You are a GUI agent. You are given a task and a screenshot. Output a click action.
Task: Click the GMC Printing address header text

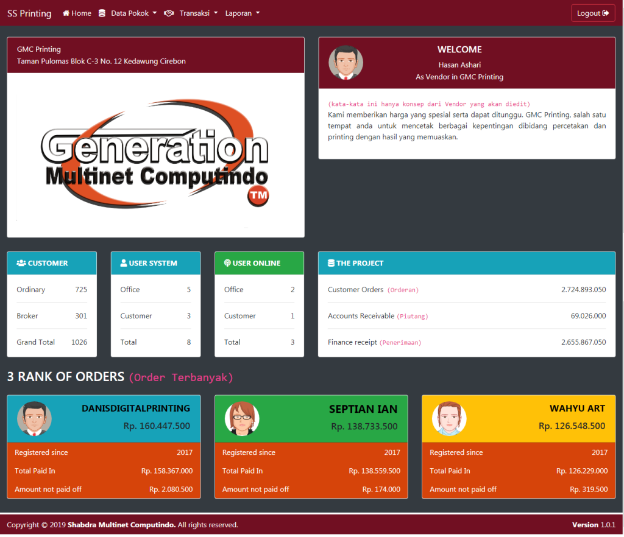101,55
